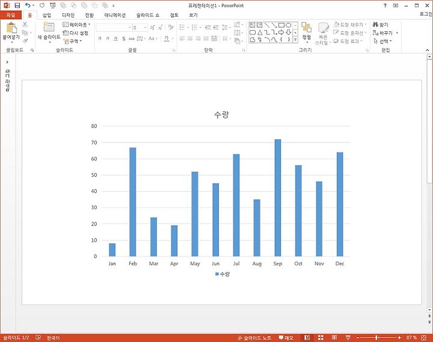Switch to Reading View icon
433x342 pixels.
coord(334,338)
